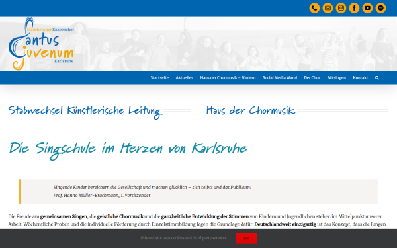Click Stabwechsel Künstlerische Leitung heading

coord(85,112)
